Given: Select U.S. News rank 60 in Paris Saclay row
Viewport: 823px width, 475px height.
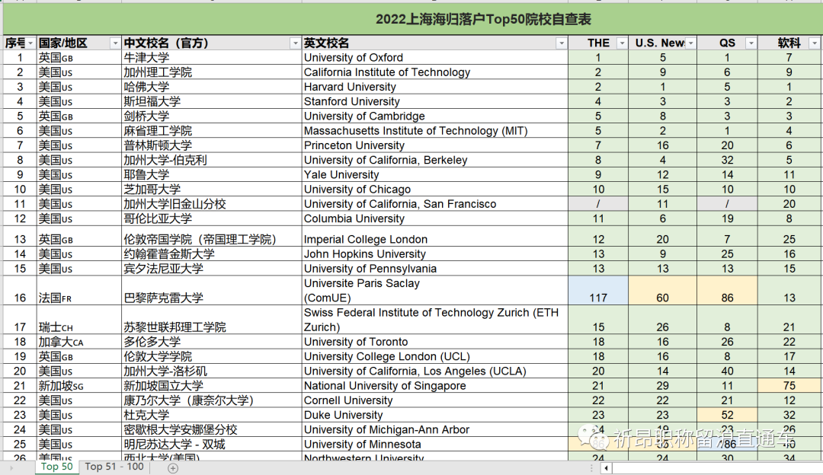Looking at the screenshot, I should tap(663, 291).
